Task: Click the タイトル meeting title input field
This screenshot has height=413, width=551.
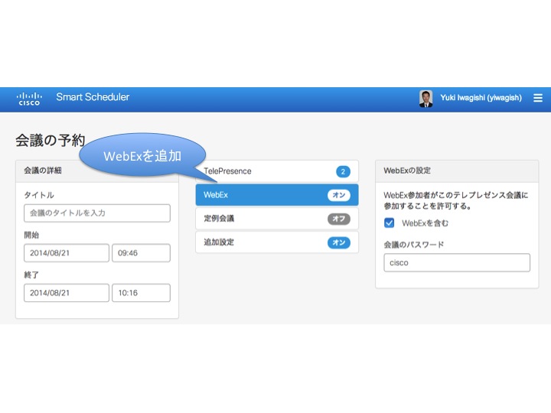Action: click(96, 213)
